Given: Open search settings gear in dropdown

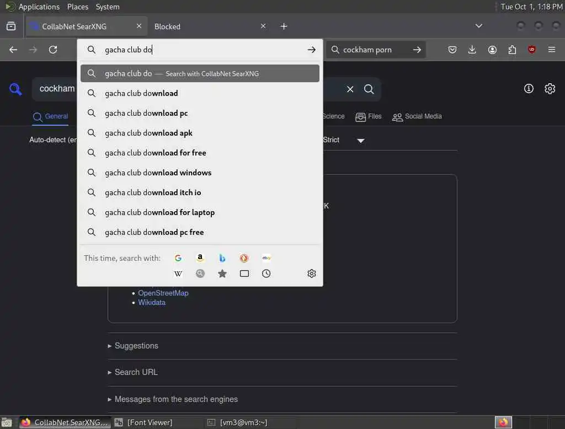Looking at the screenshot, I should coord(312,274).
